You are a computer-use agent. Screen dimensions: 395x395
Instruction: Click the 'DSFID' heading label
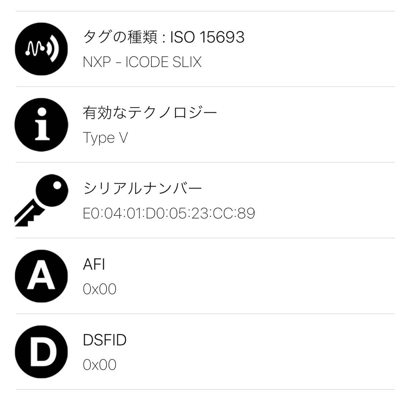pos(105,340)
